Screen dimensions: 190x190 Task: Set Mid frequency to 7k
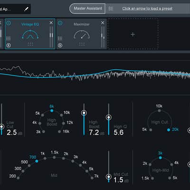(x=92, y=178)
